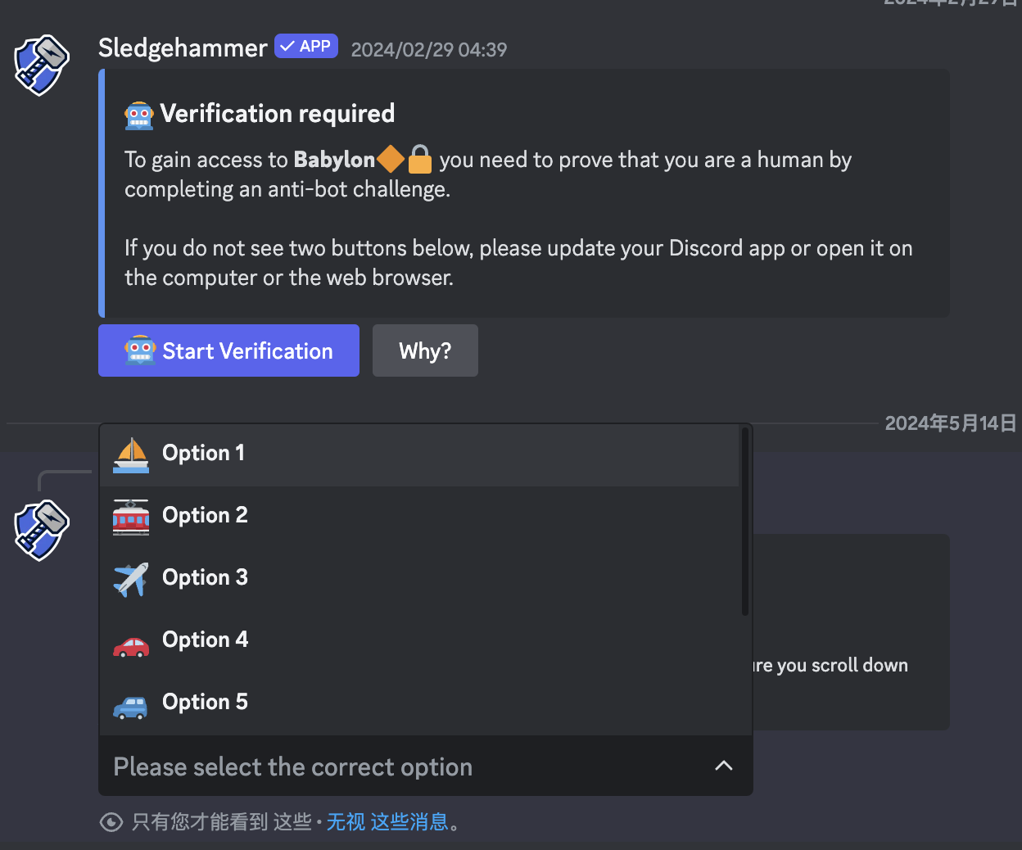The height and width of the screenshot is (850, 1022).
Task: Select the blue car icon next to Option 5
Action: pyautogui.click(x=130, y=701)
